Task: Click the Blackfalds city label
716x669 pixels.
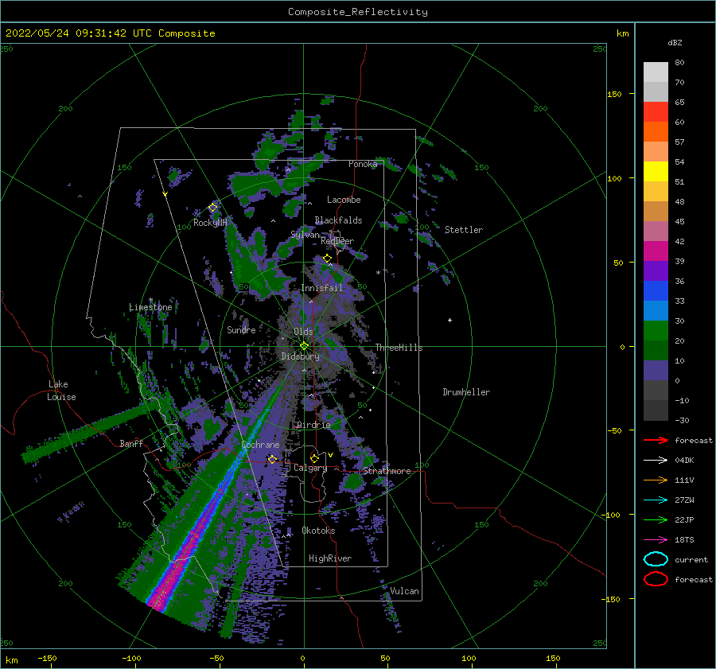Action: point(338,220)
